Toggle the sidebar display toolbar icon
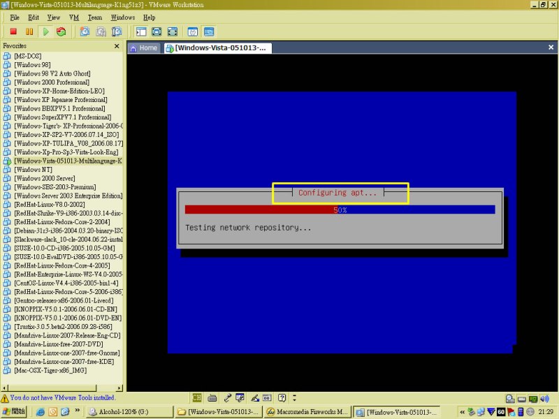Screen dimensions: 559x419 pos(141,31)
